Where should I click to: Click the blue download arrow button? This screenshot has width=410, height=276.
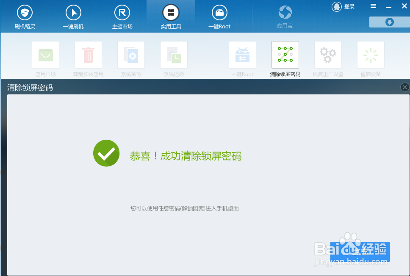click(389, 22)
